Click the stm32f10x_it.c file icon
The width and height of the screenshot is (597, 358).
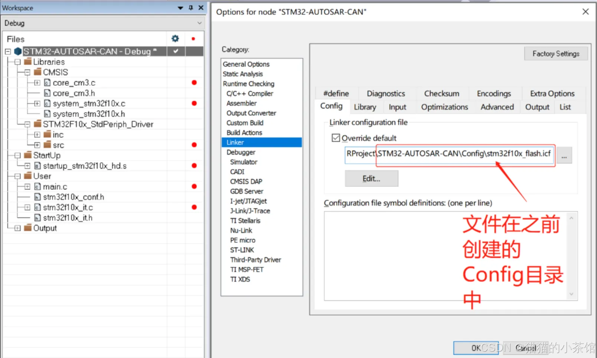(x=37, y=207)
